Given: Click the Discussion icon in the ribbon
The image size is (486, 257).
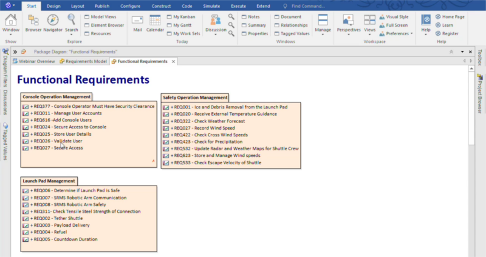Looking at the screenshot, I should pyautogui.click(x=216, y=21).
